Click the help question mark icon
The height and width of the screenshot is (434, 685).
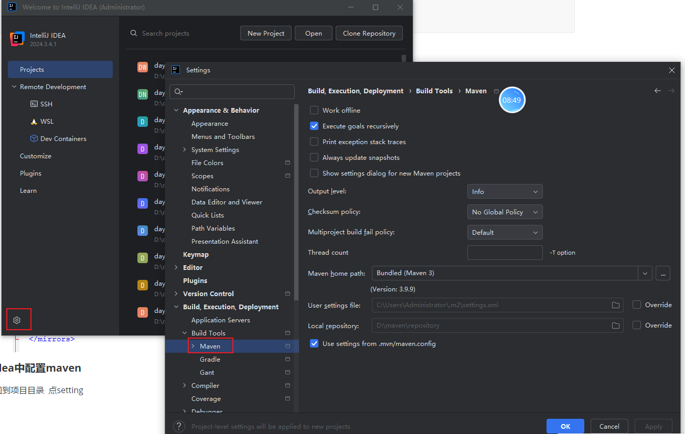click(x=179, y=426)
